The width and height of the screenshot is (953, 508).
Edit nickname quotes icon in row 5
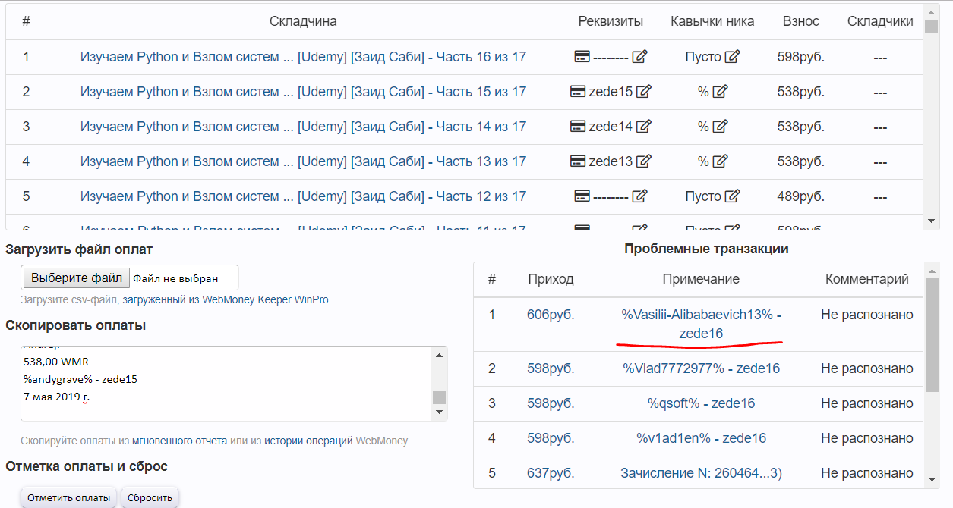click(732, 196)
